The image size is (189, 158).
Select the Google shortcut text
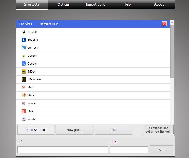point(32,64)
